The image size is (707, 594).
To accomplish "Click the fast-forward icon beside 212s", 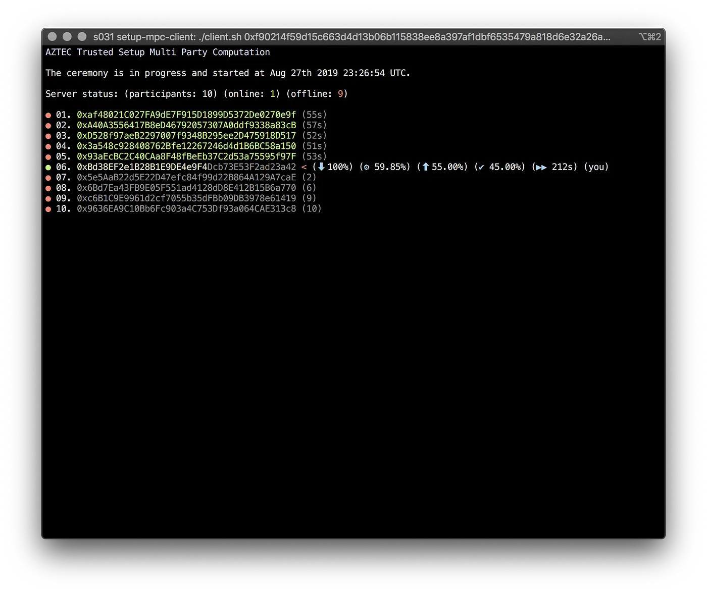I will pos(541,167).
